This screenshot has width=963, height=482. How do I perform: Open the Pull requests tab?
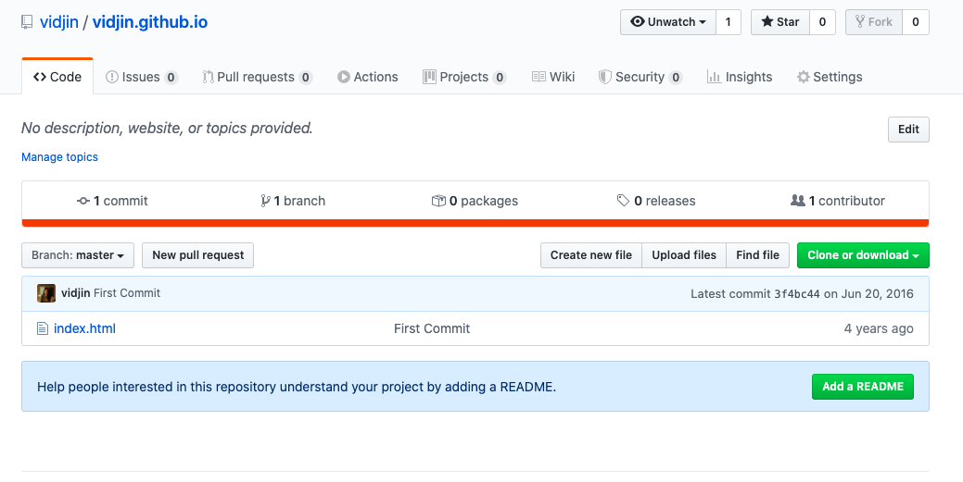[x=258, y=78]
